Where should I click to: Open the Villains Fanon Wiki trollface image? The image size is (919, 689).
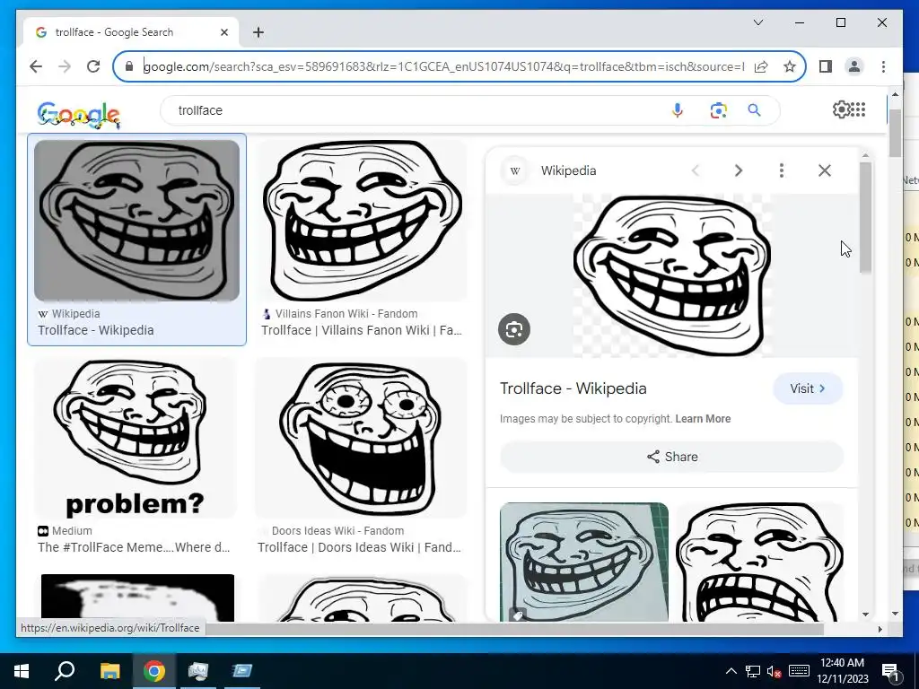coord(361,221)
